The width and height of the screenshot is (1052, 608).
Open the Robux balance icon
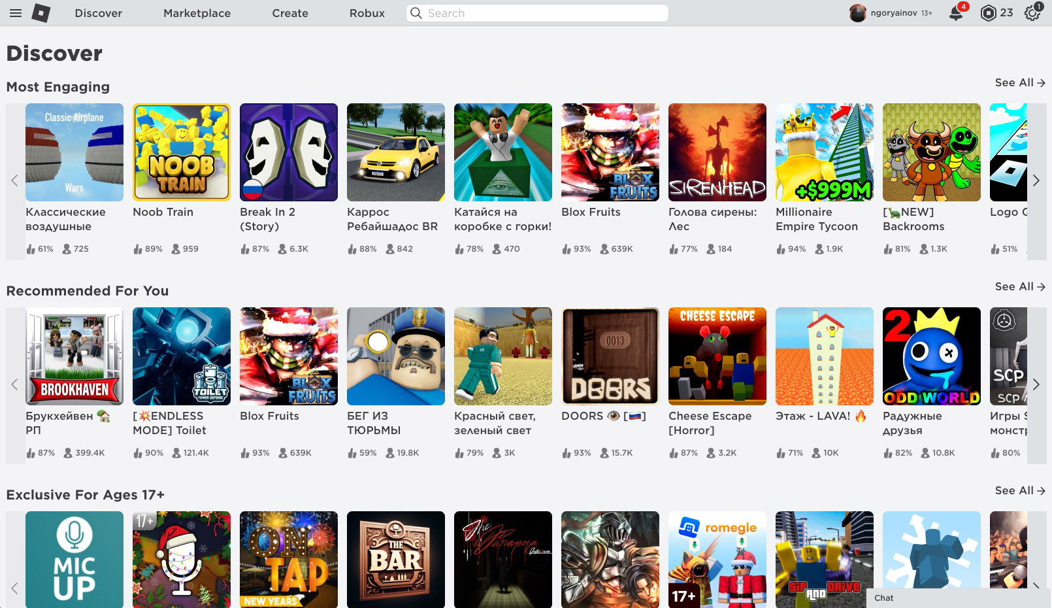[x=989, y=13]
